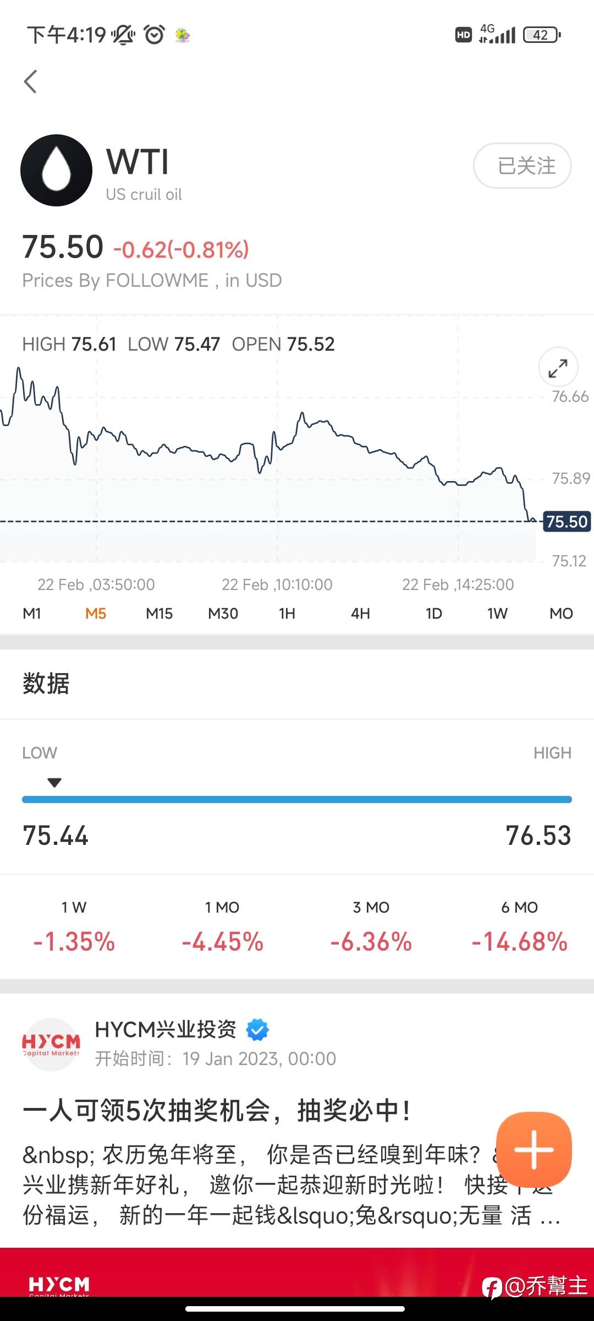Select the M1 timeframe

click(x=32, y=613)
